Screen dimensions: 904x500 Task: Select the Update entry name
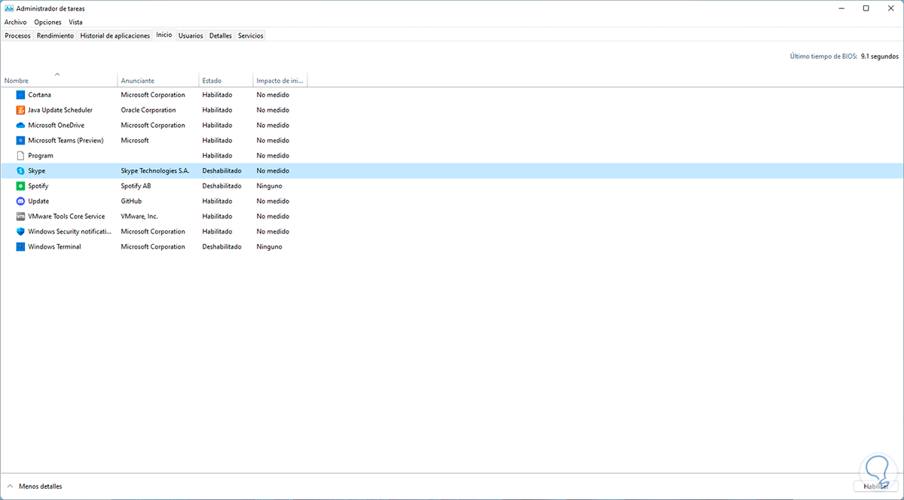tap(38, 201)
